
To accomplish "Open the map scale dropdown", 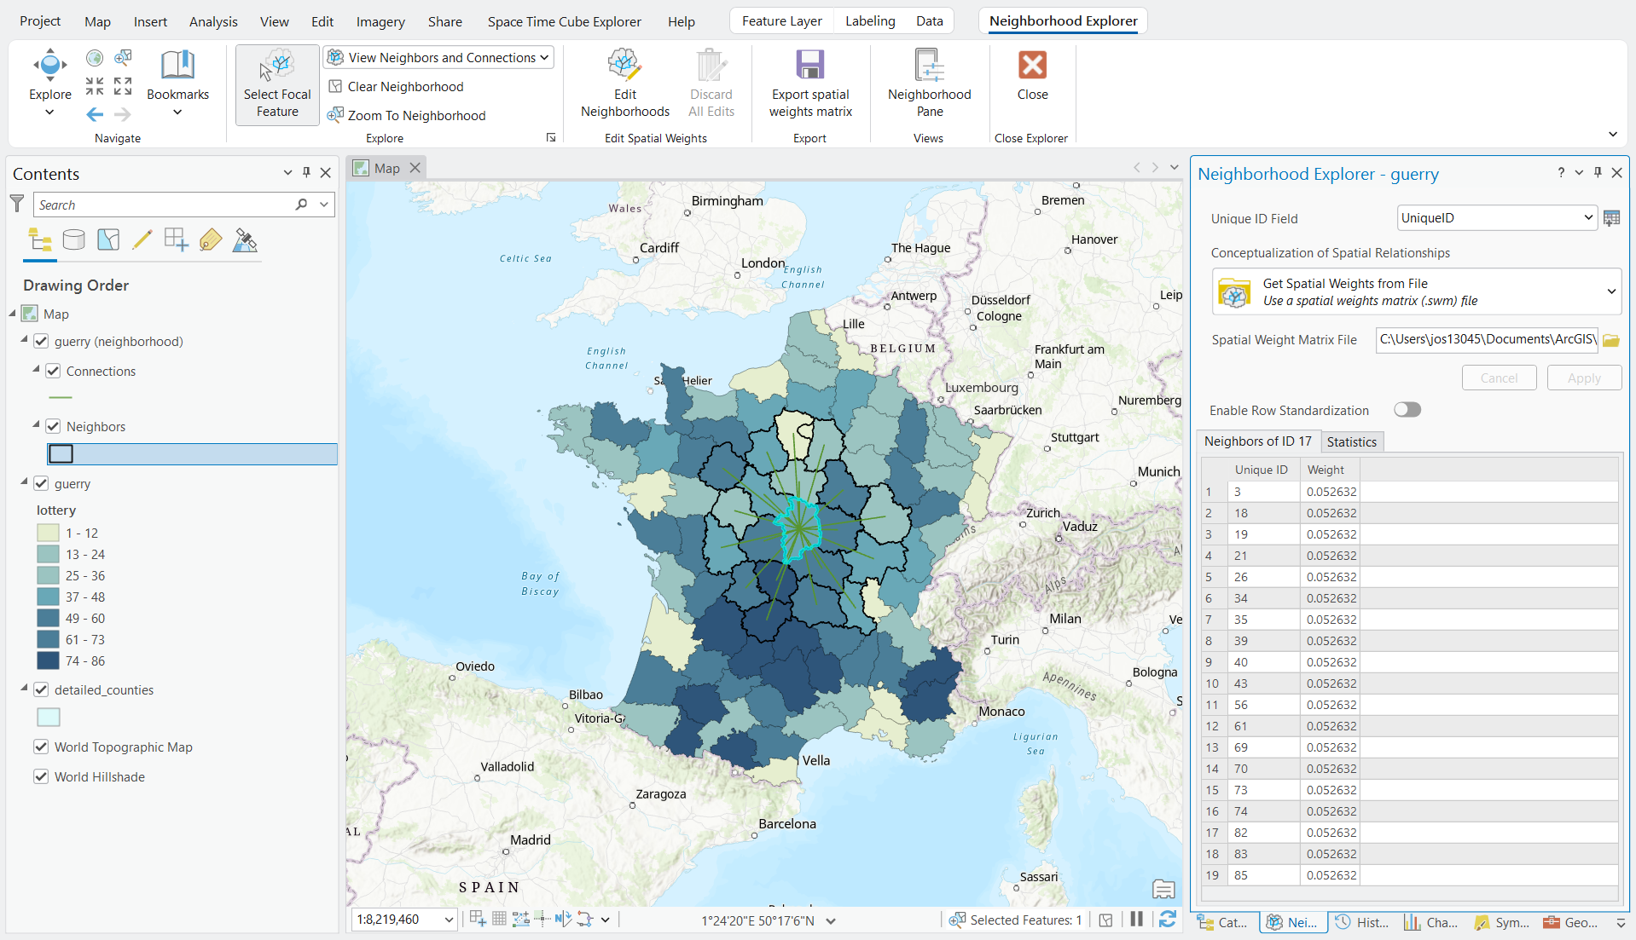I will click(449, 920).
